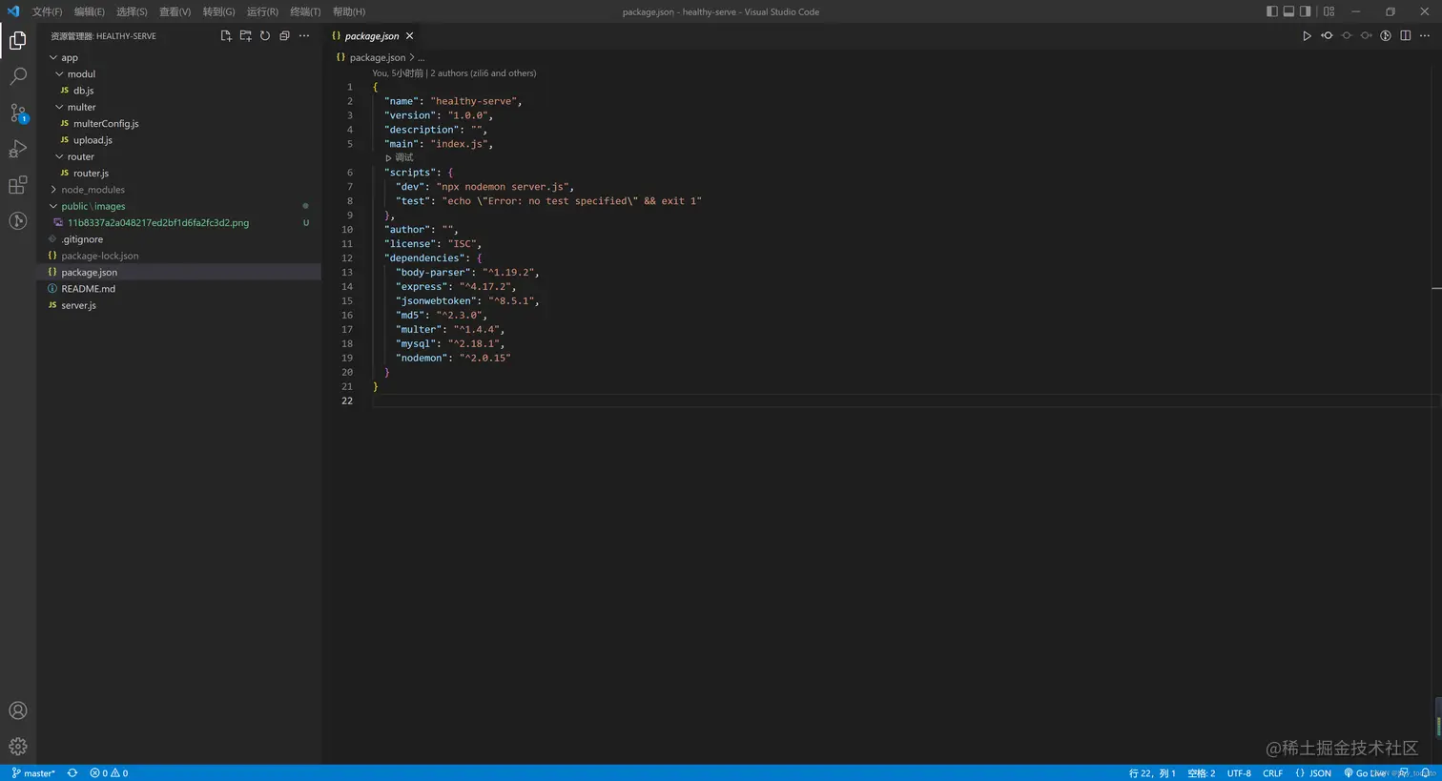Open the Search view in activity bar
The image size is (1442, 781).
point(17,76)
